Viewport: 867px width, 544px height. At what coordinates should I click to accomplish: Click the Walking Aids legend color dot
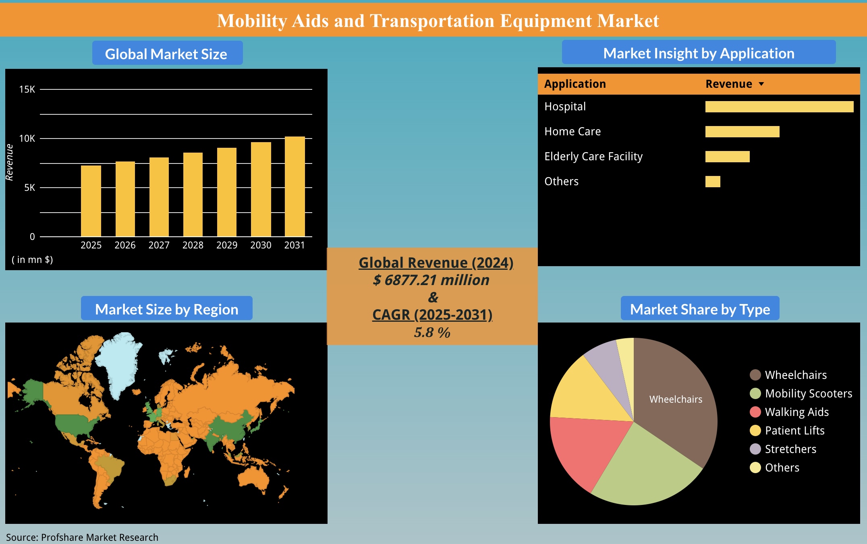755,412
